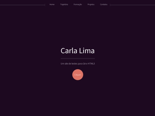Click the subtitle about GA and HTML5
The height and width of the screenshot is (116, 155).
(78, 64)
